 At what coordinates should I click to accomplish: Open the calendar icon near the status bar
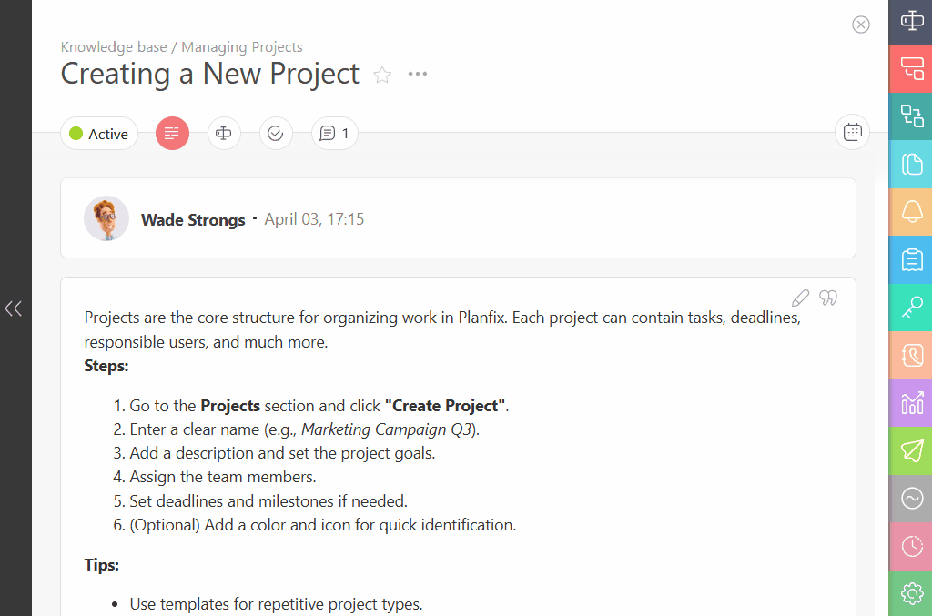852,132
